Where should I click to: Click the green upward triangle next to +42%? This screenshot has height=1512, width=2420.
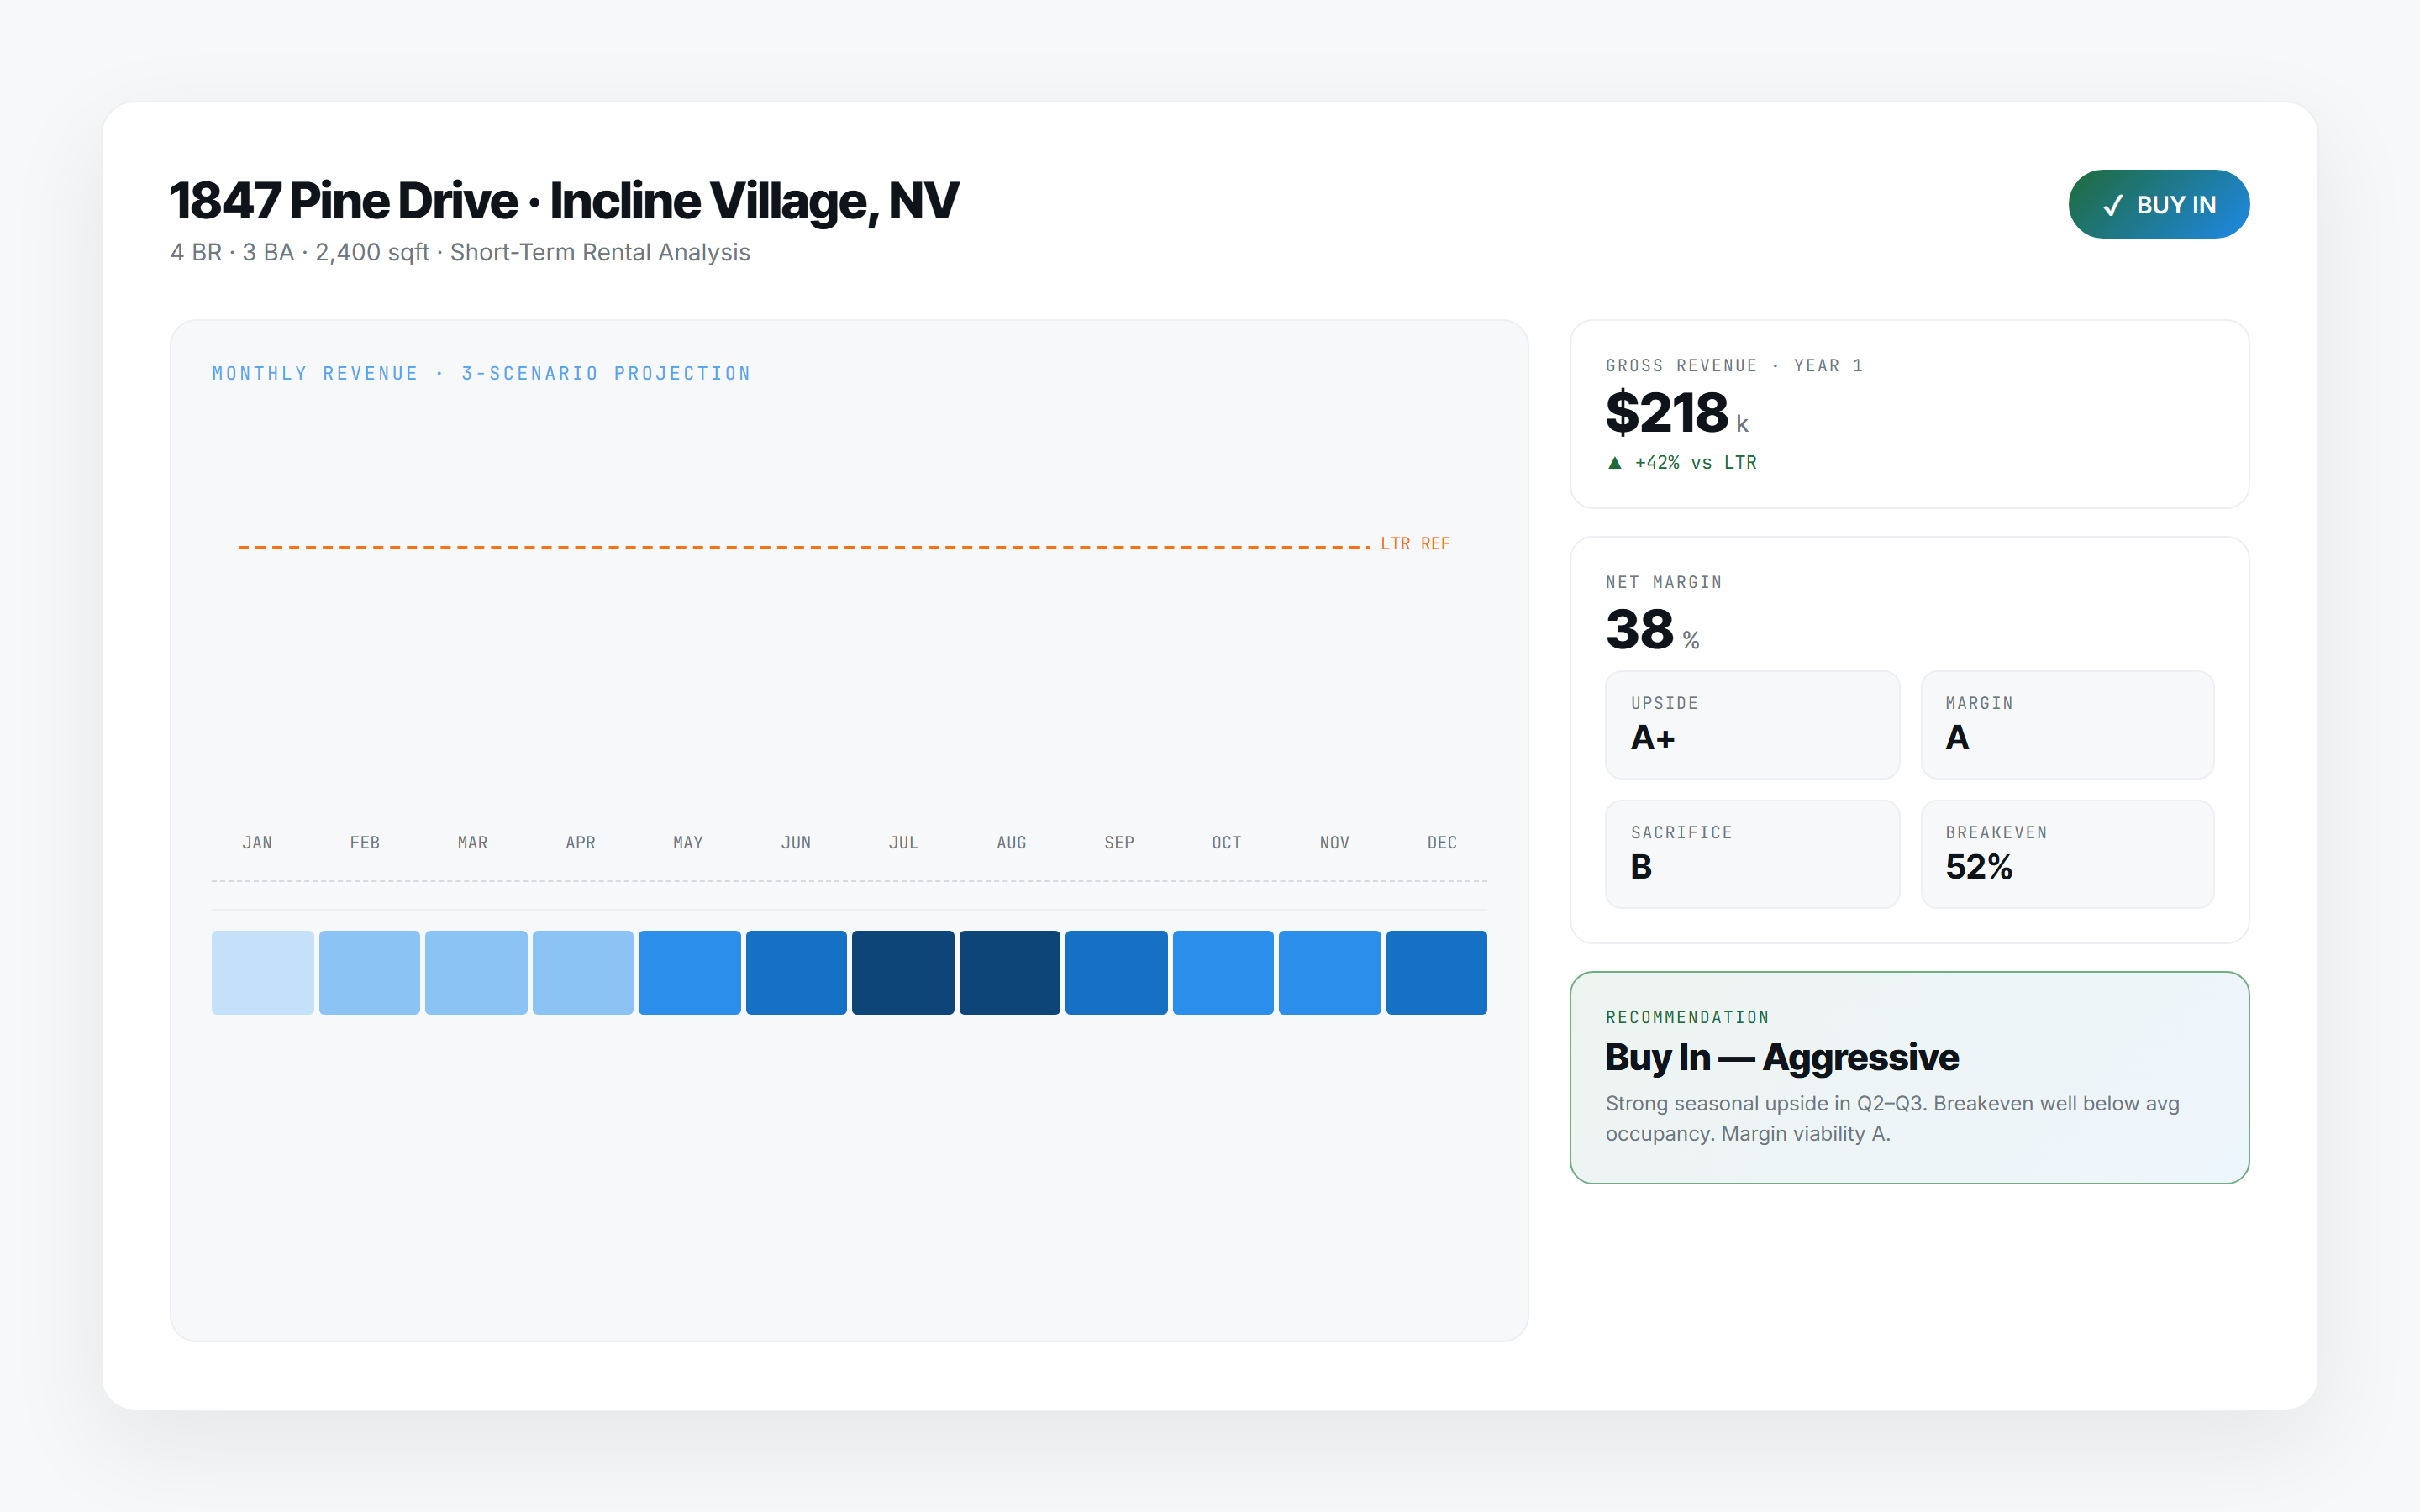coord(1616,462)
